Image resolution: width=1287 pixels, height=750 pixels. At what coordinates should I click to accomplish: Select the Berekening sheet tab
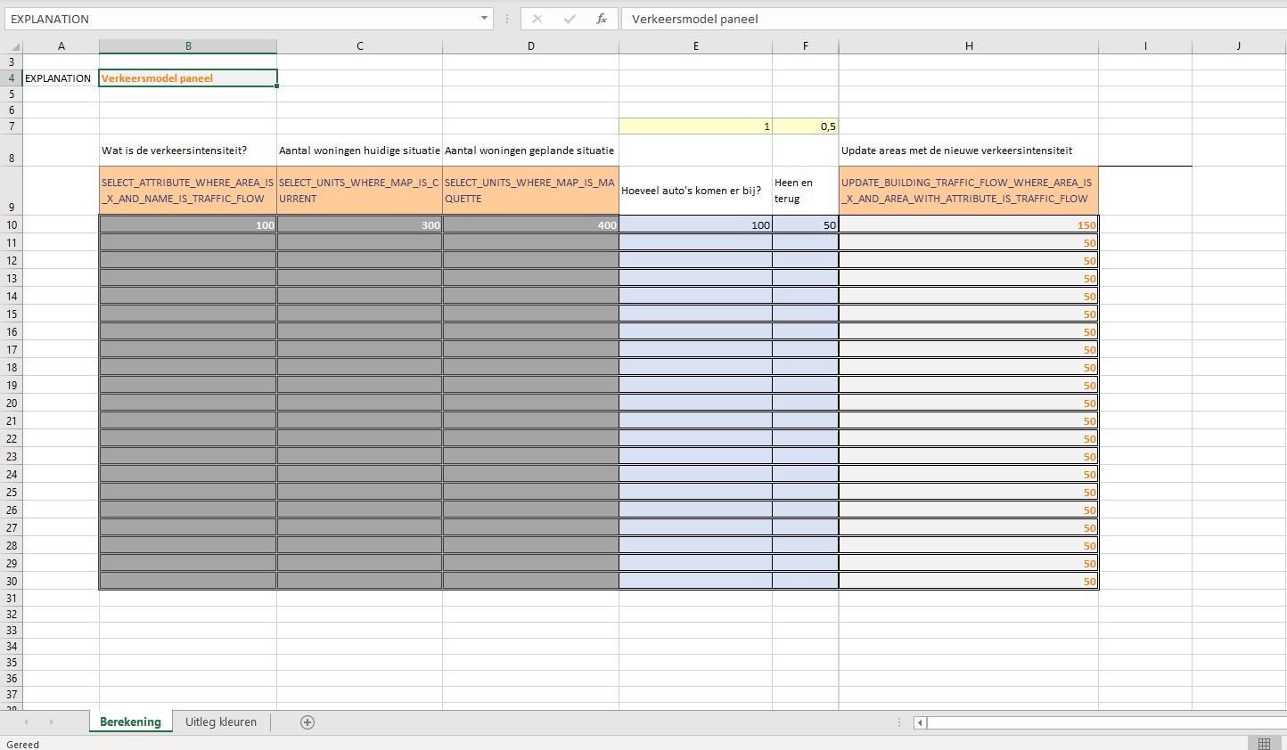tap(130, 722)
